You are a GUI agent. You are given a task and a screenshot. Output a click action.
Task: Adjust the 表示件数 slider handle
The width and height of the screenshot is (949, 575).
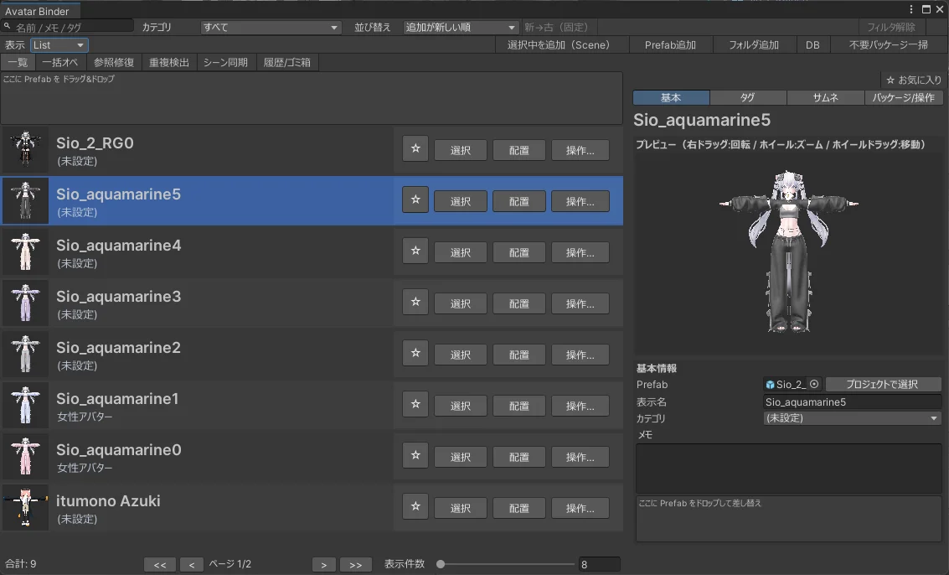point(441,564)
